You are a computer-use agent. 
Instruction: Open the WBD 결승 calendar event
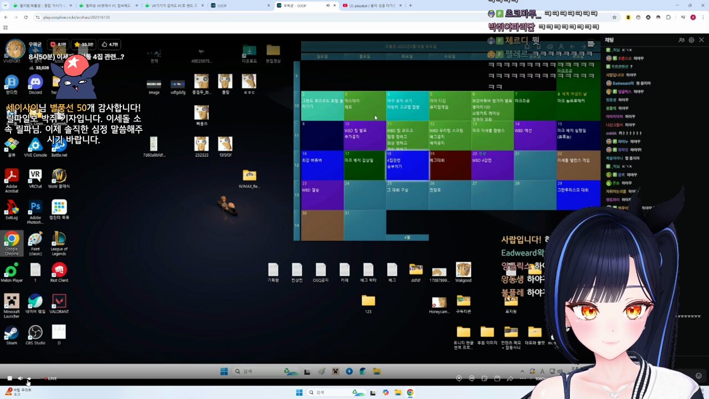tap(322, 195)
